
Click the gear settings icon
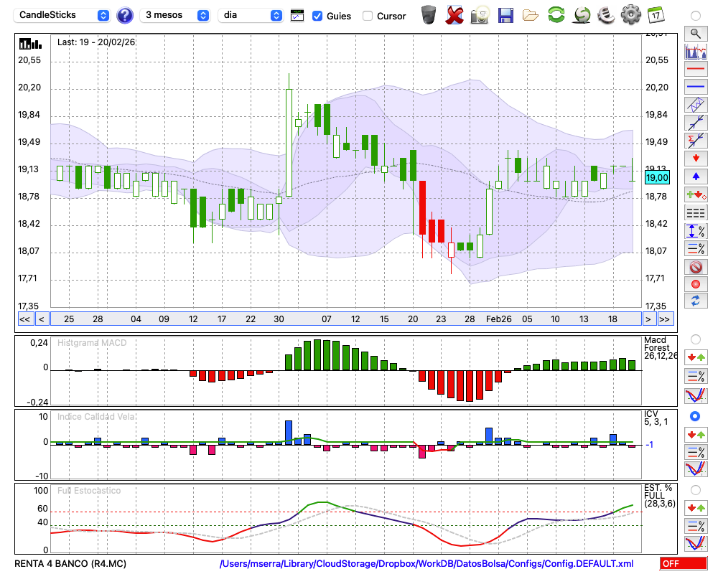coord(630,14)
